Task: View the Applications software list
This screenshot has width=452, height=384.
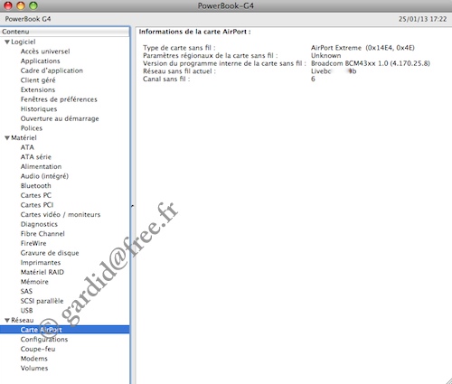Action: [40, 61]
